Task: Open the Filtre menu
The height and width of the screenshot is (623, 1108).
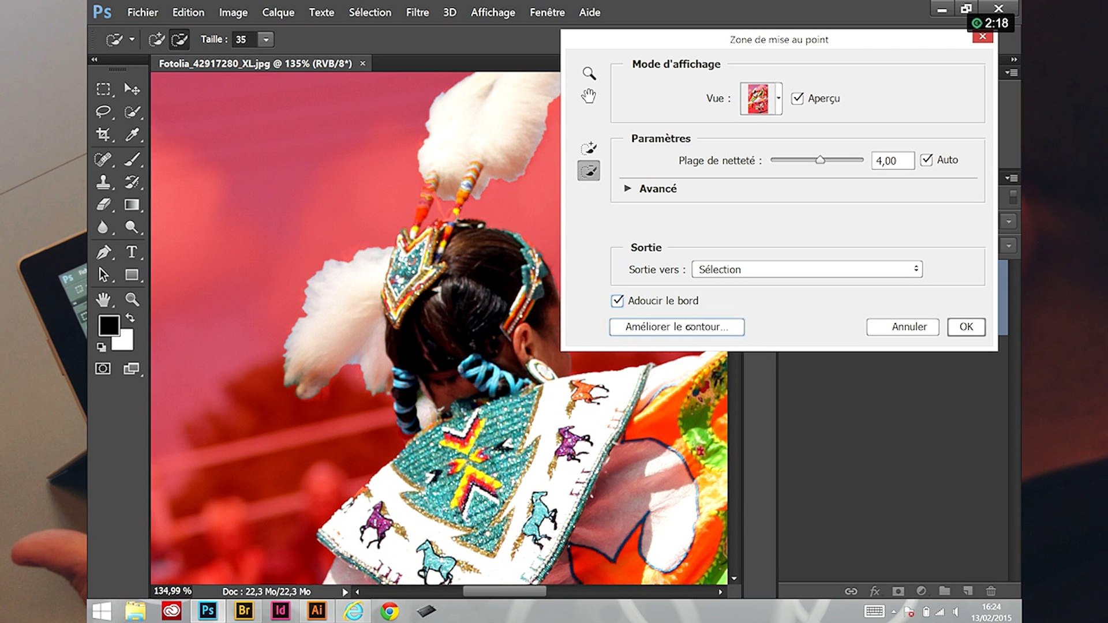Action: tap(417, 12)
